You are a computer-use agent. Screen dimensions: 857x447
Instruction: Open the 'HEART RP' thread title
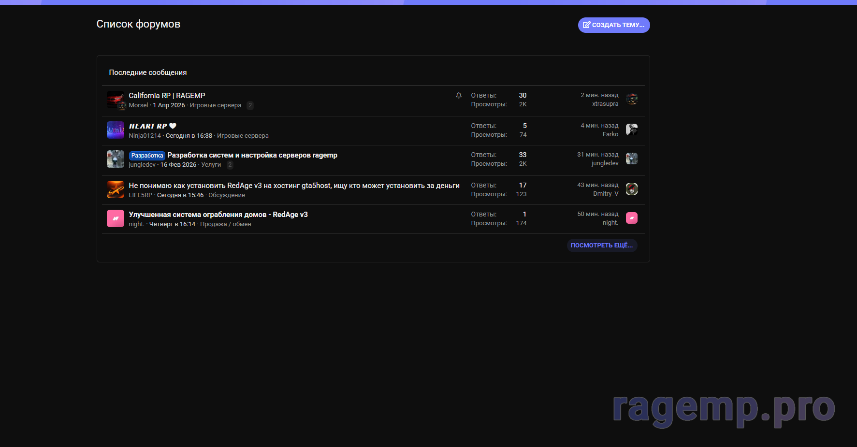[148, 126]
